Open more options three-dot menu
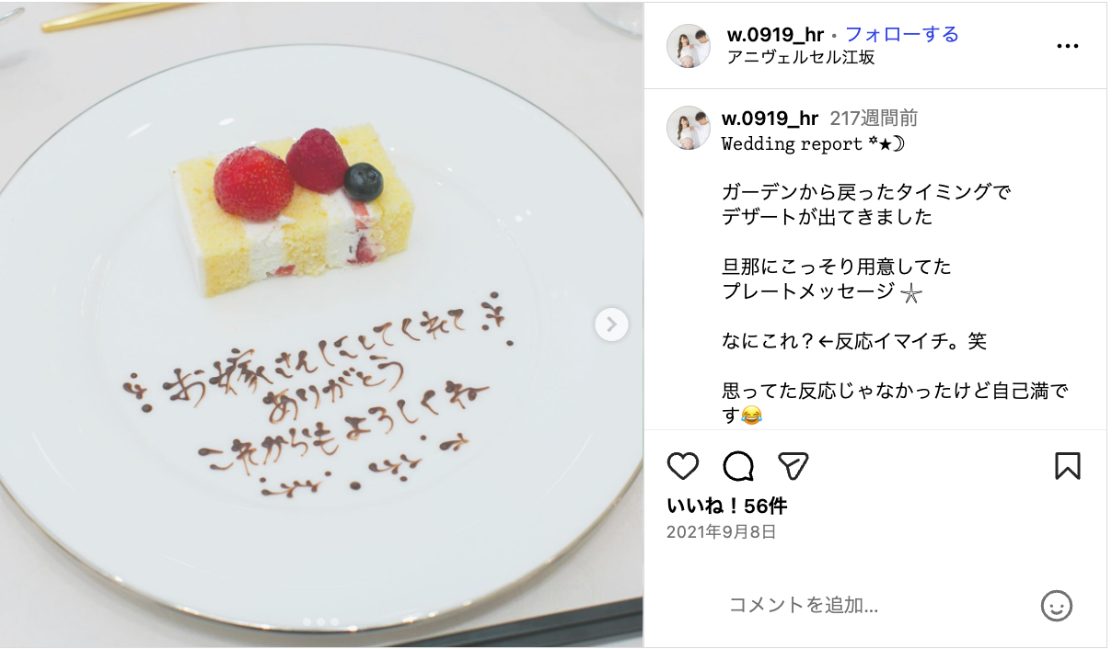 coord(1067,46)
